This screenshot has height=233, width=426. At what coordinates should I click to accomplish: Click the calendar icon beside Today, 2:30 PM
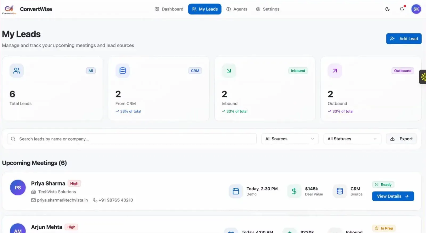click(x=236, y=191)
